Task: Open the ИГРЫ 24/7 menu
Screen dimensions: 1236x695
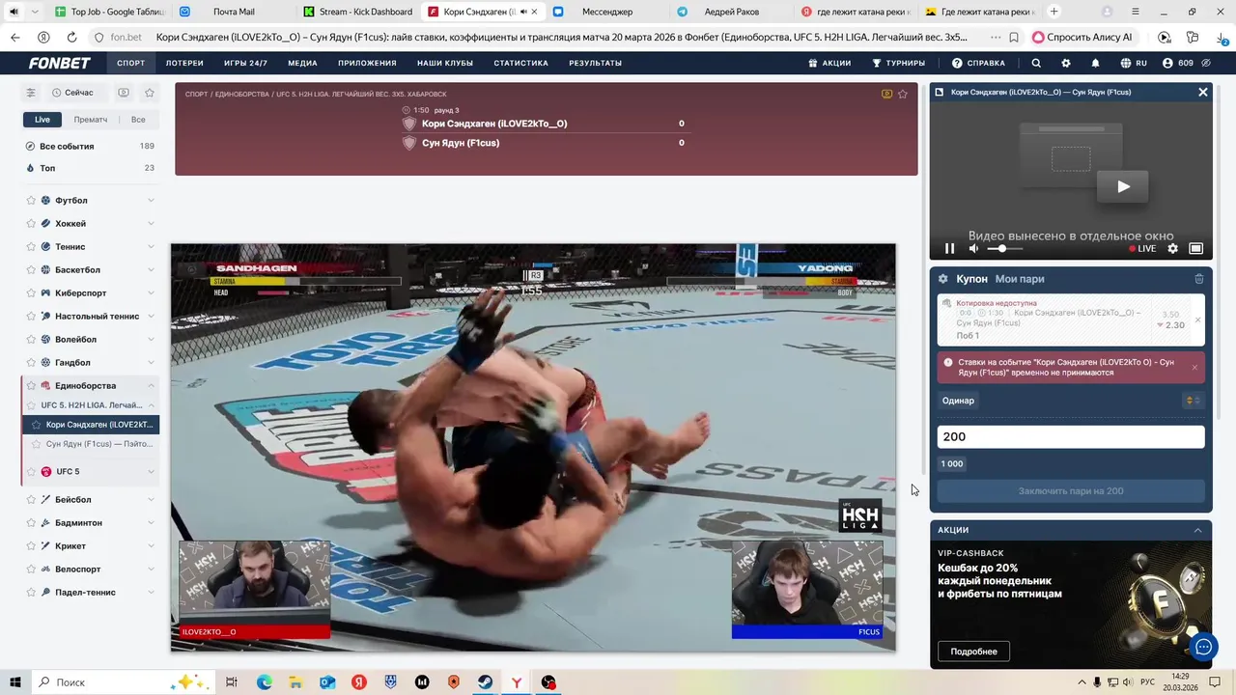Action: 245,63
